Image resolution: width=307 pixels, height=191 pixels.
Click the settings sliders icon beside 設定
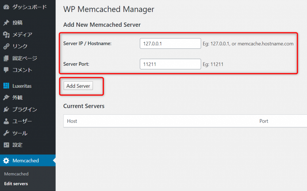(x=6, y=145)
